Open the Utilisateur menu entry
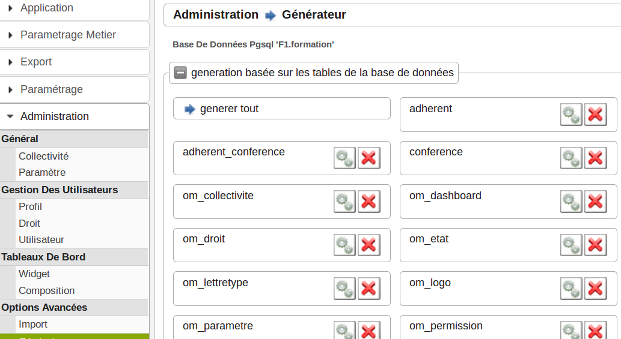 click(41, 239)
